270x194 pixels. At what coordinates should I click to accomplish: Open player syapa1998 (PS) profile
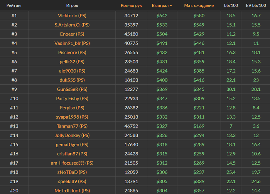point(72,117)
